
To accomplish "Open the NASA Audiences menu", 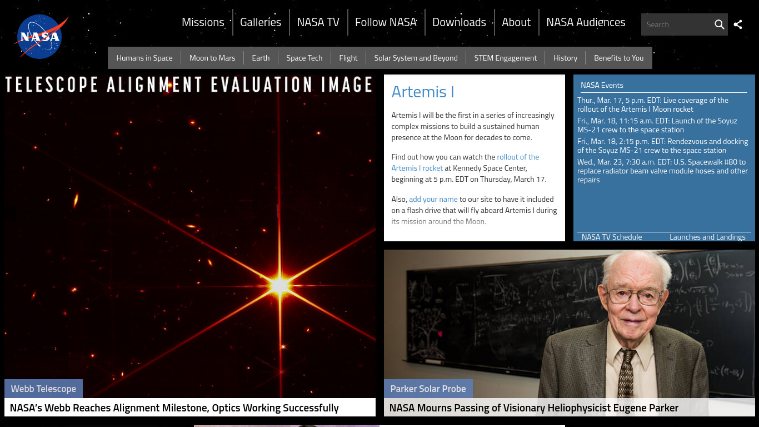I will tap(586, 22).
